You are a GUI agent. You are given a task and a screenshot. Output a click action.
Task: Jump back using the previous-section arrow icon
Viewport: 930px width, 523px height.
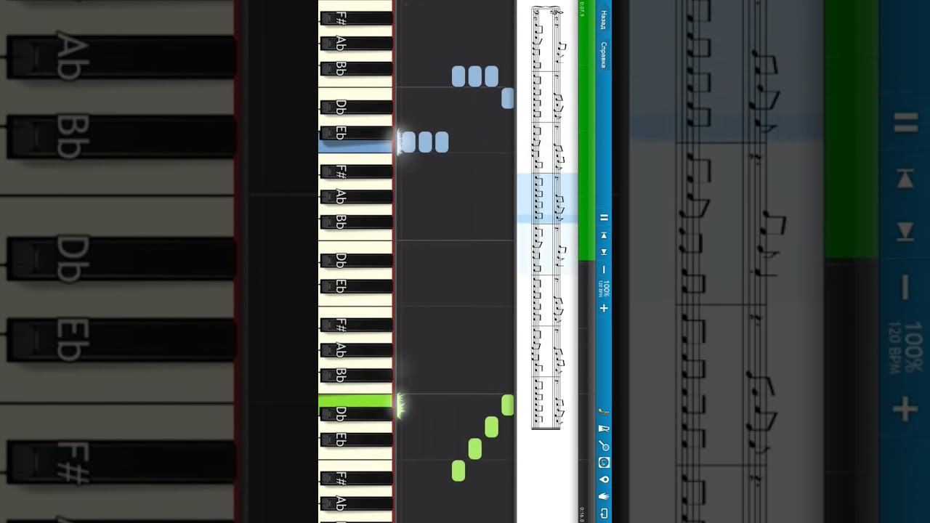click(x=603, y=235)
